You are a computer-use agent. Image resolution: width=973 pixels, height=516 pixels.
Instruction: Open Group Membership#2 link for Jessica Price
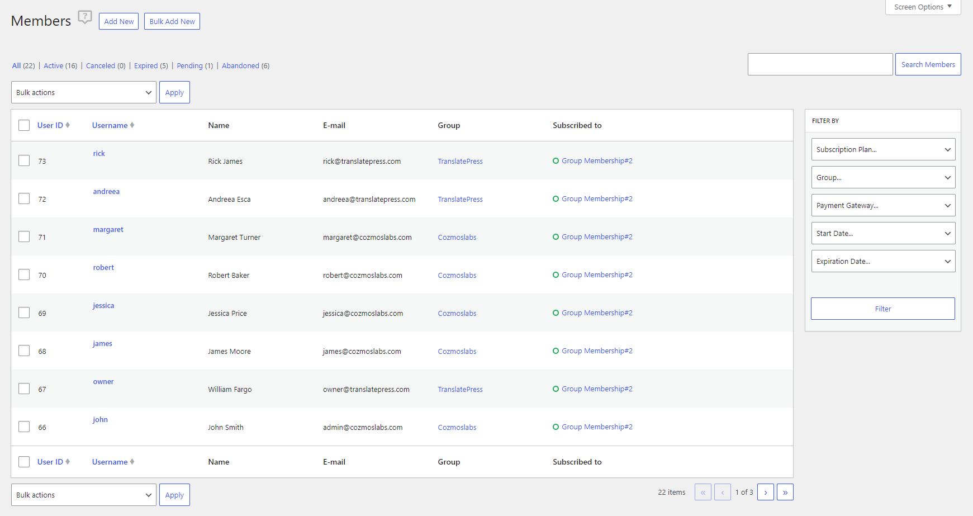tap(597, 313)
